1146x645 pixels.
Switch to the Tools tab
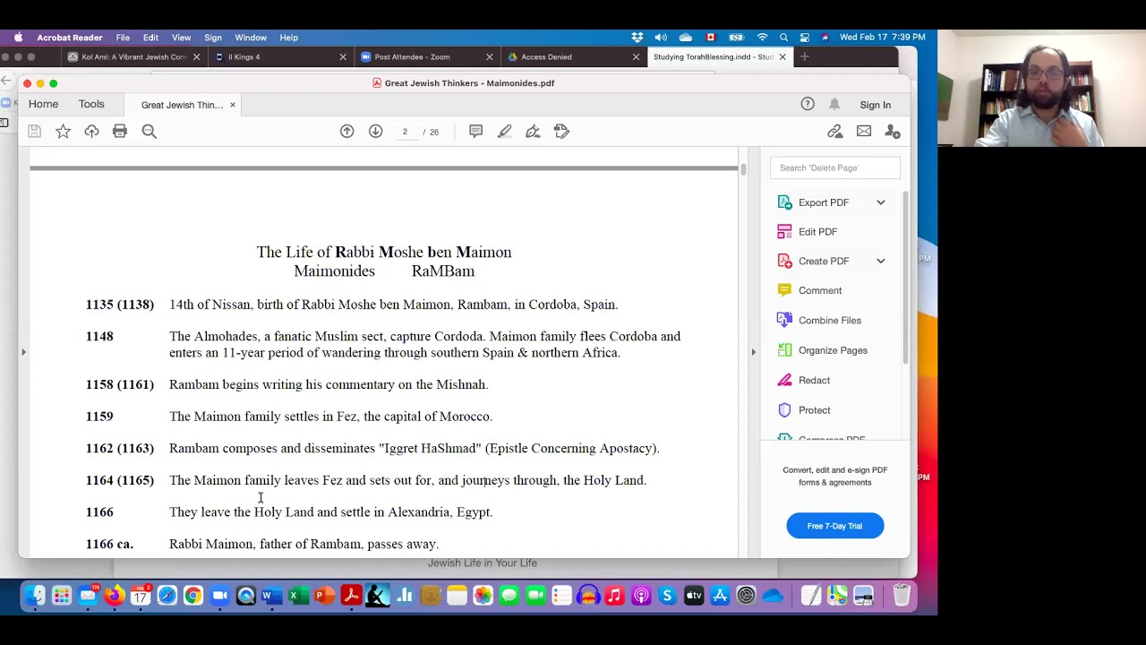[91, 104]
